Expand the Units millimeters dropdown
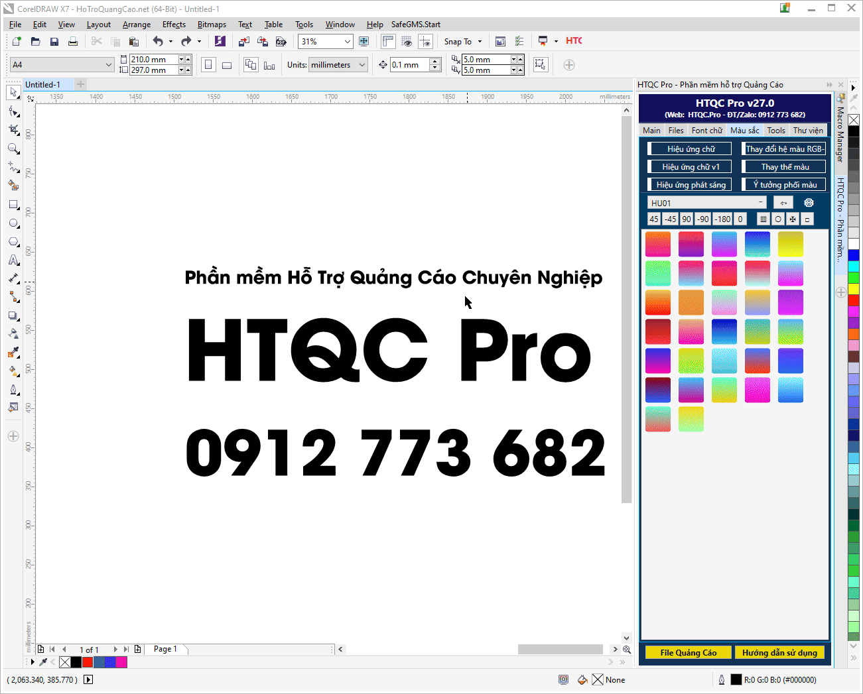Viewport: 863px width, 694px height. point(362,65)
